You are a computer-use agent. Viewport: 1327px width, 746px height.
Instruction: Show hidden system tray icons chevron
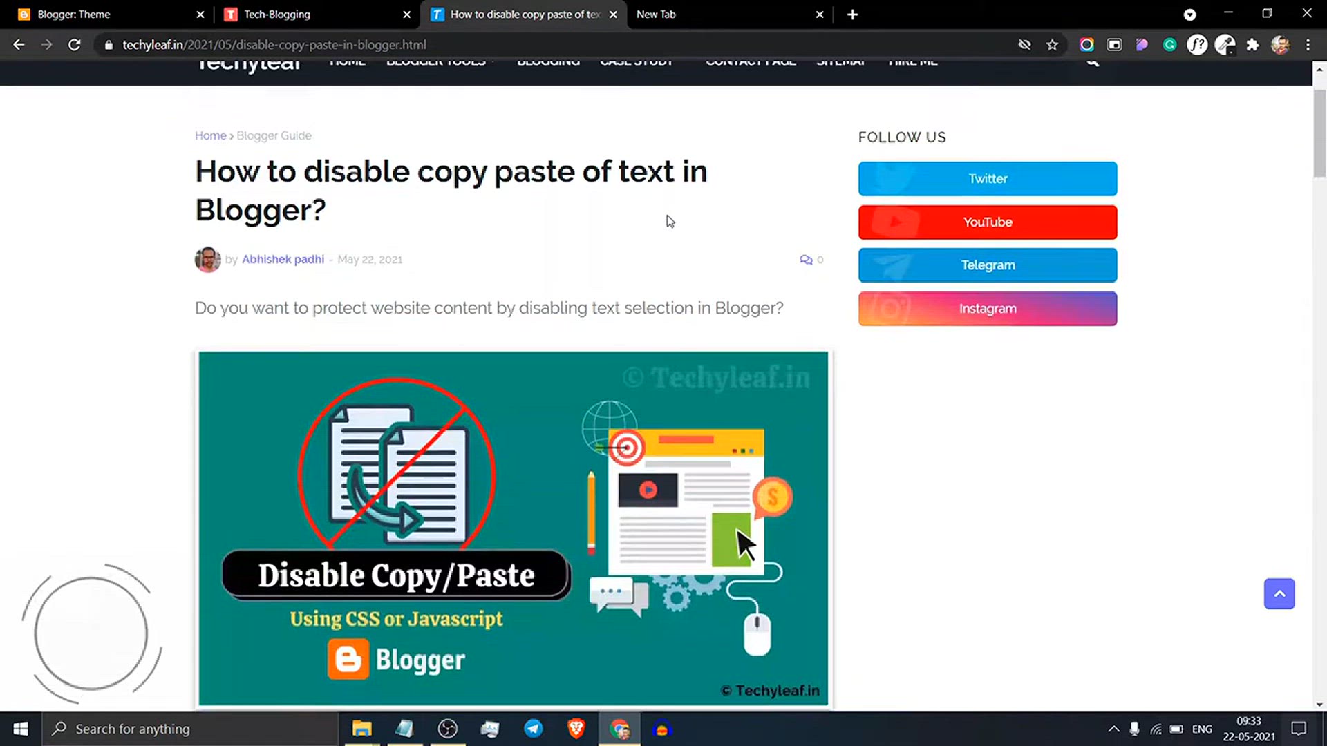point(1113,729)
